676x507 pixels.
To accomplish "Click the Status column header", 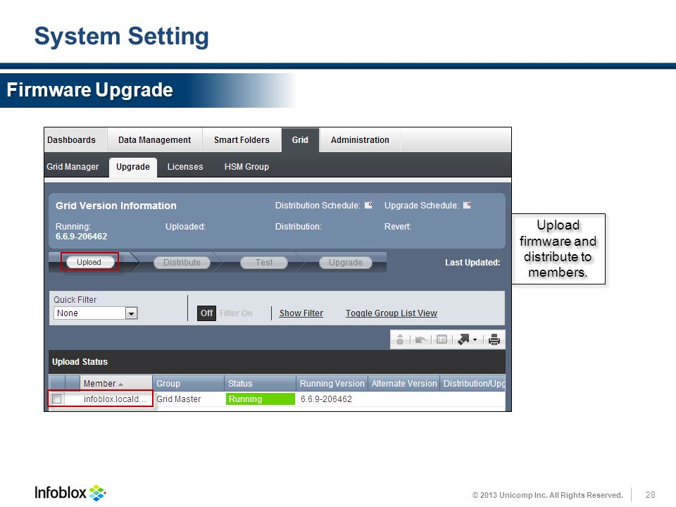I will point(260,383).
